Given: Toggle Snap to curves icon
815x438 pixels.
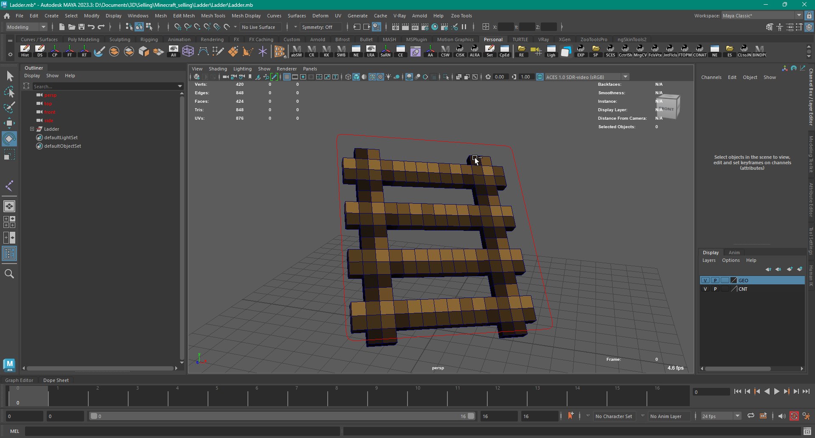Looking at the screenshot, I should click(x=188, y=27).
